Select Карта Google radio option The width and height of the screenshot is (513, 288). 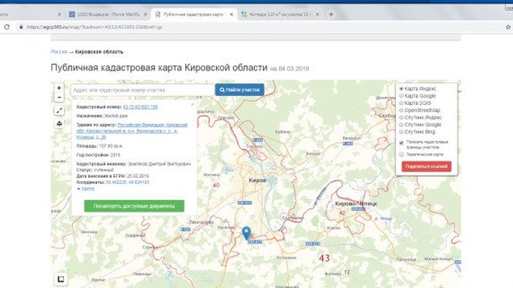pyautogui.click(x=401, y=96)
